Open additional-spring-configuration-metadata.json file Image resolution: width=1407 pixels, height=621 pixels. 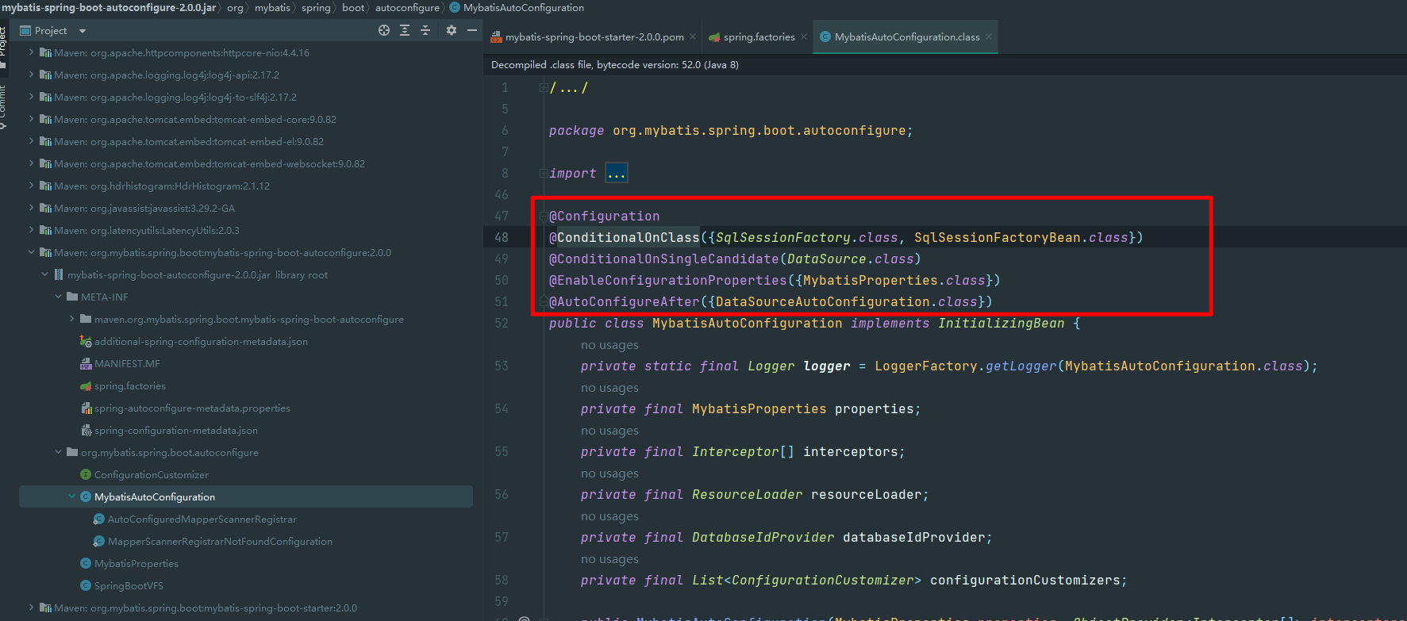pyautogui.click(x=201, y=342)
